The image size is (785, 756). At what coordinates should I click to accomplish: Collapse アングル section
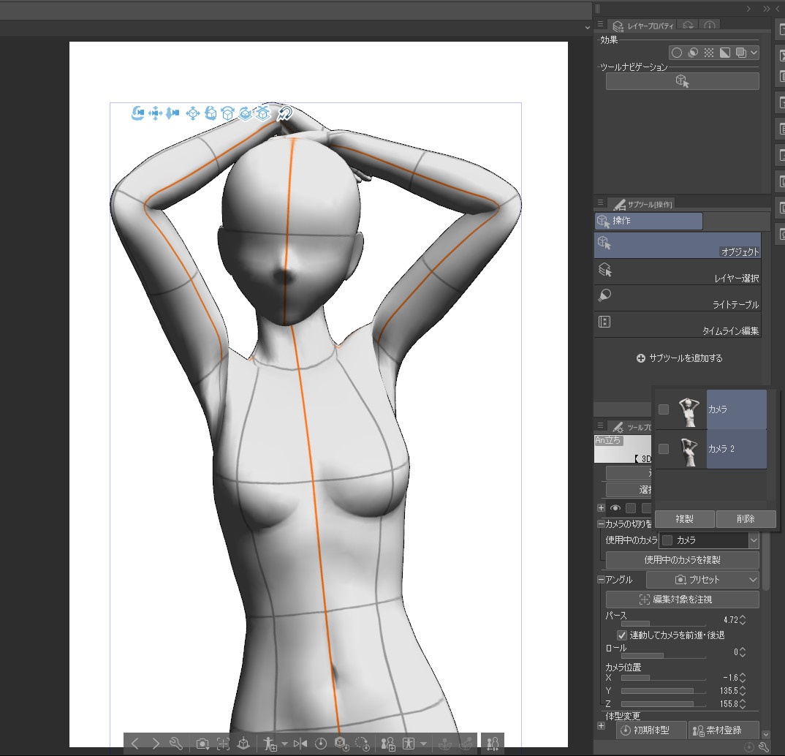tap(601, 580)
